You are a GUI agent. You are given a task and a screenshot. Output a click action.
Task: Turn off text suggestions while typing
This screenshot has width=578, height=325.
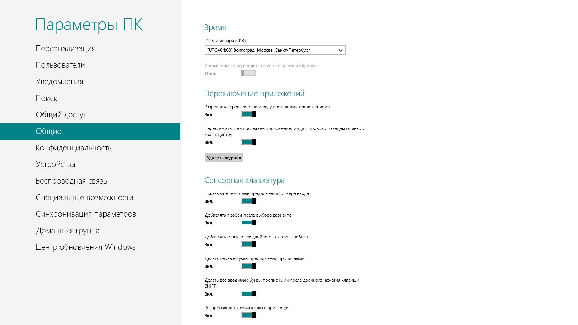(248, 201)
